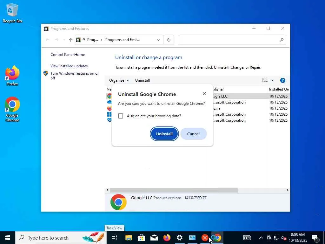Select the Google Chrome desktop shortcut

pyautogui.click(x=12, y=109)
